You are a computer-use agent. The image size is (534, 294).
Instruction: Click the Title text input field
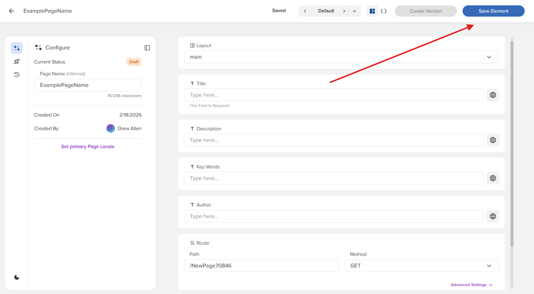tap(333, 95)
